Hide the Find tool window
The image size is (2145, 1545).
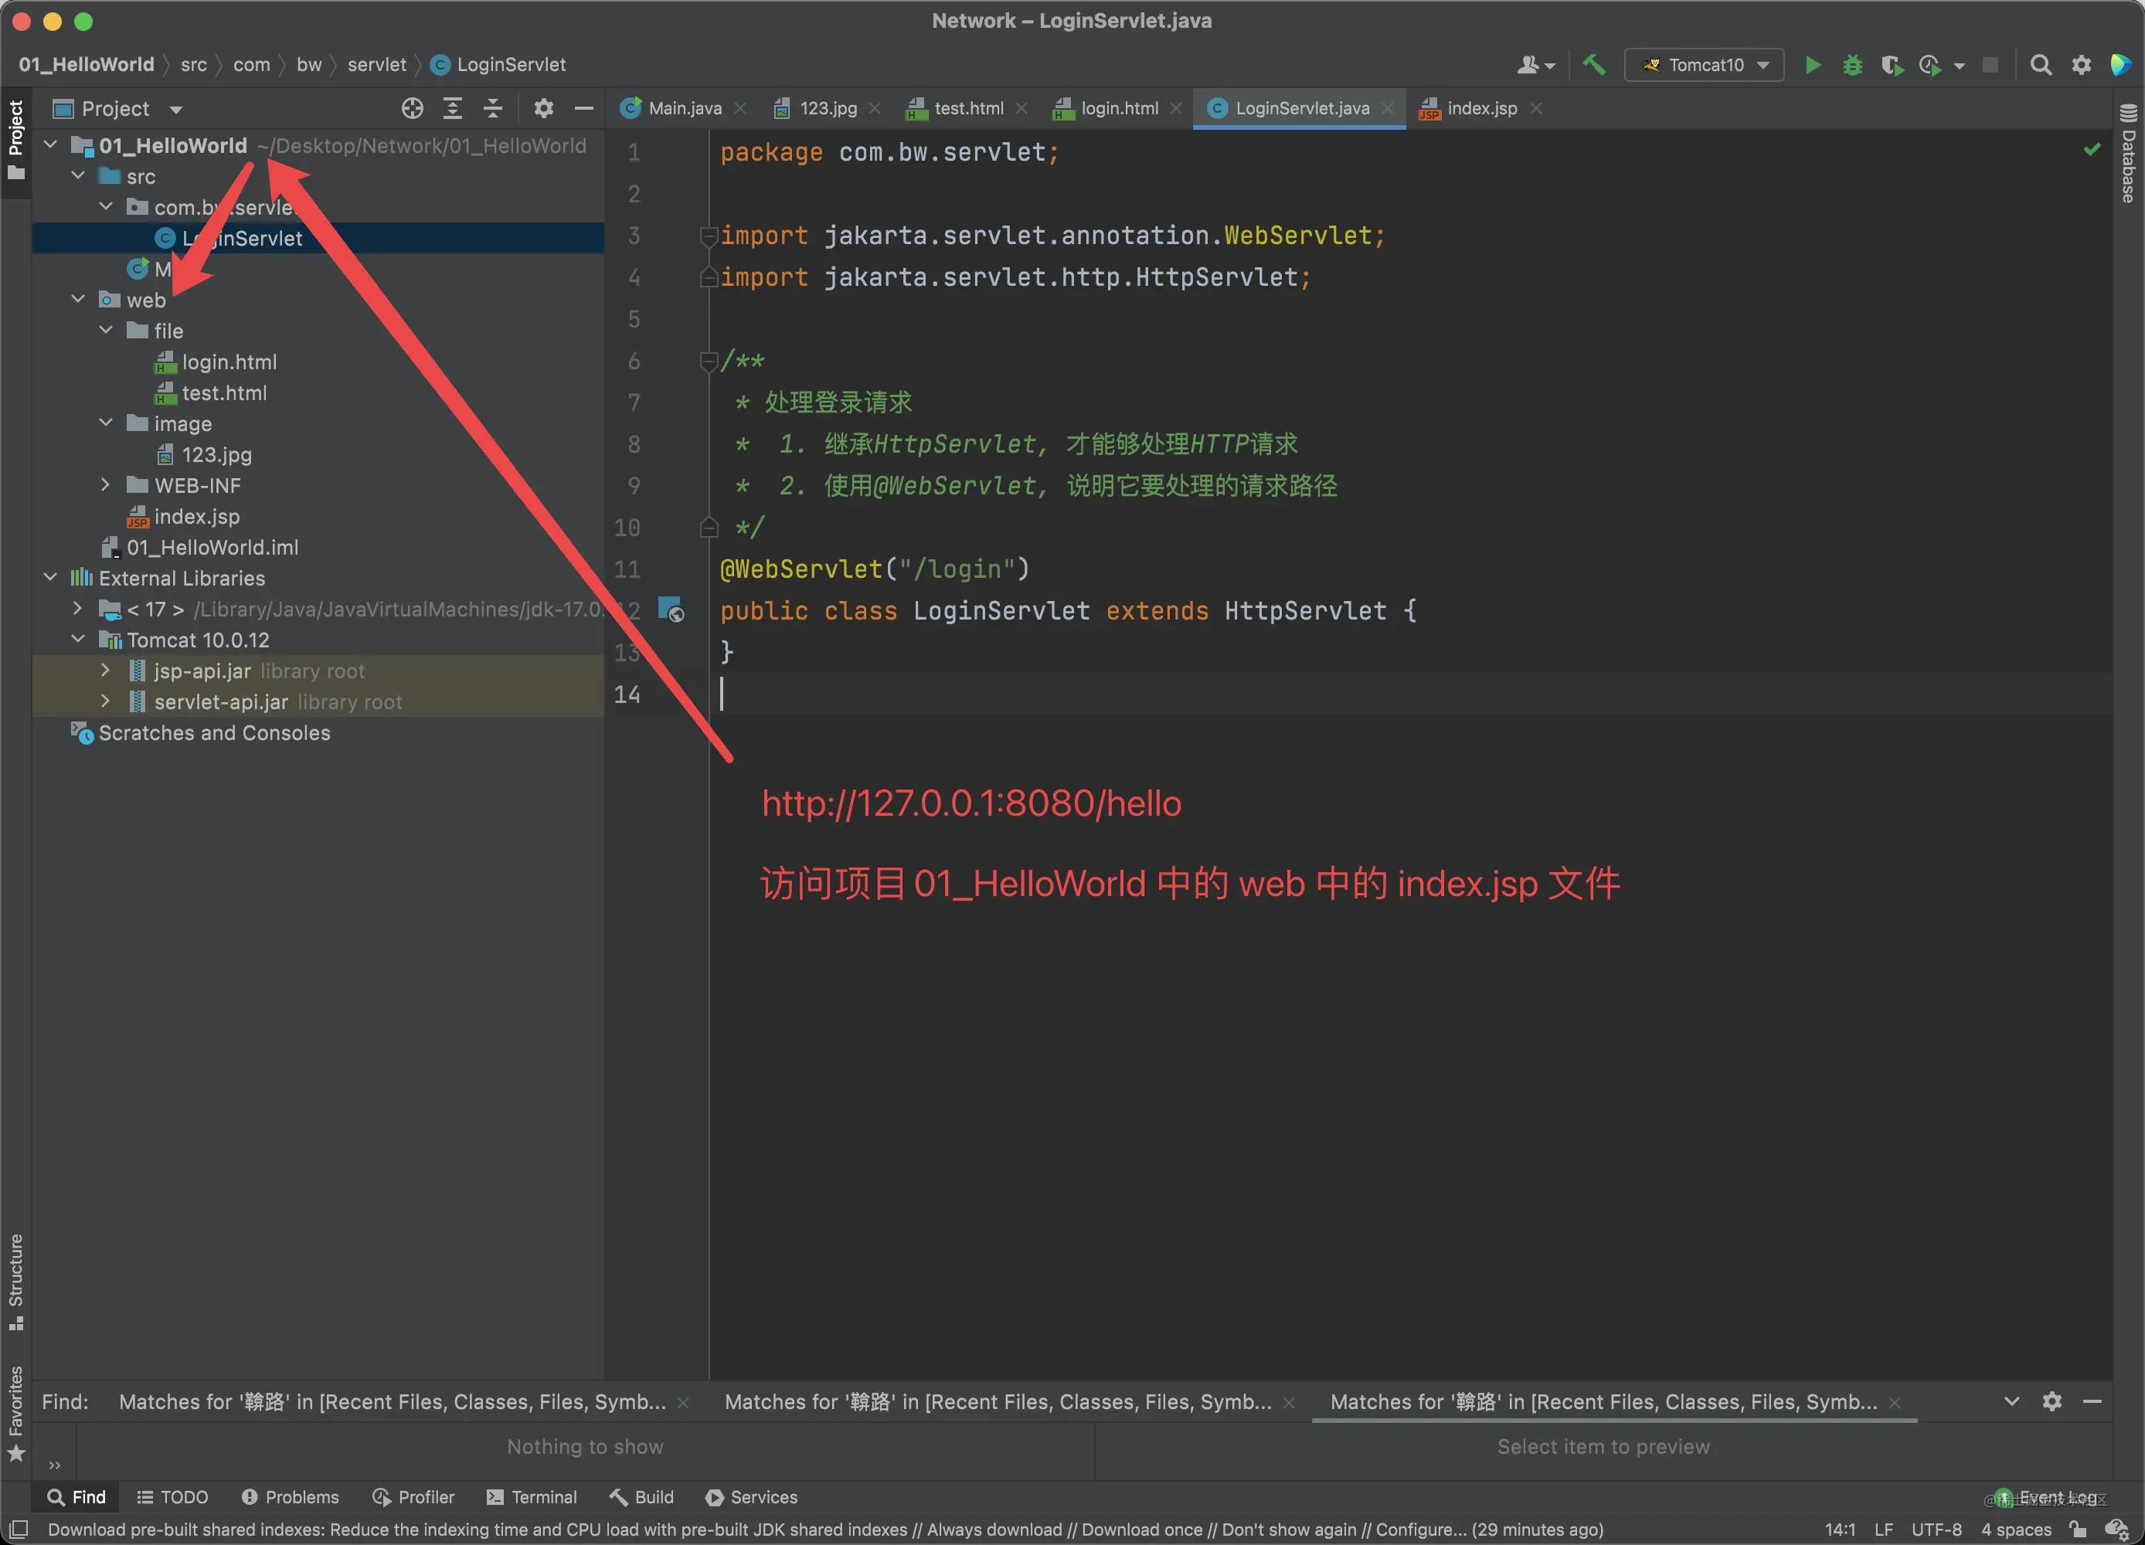coord(2092,1401)
